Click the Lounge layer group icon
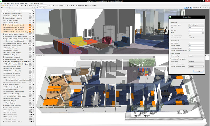This screenshot has height=126, width=210. tap(4, 61)
